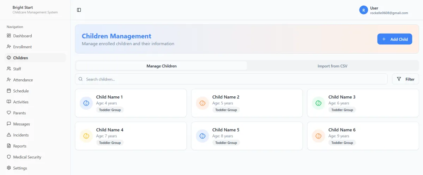Image resolution: width=423 pixels, height=175 pixels.
Task: Open the Filter options
Action: tap(405, 79)
